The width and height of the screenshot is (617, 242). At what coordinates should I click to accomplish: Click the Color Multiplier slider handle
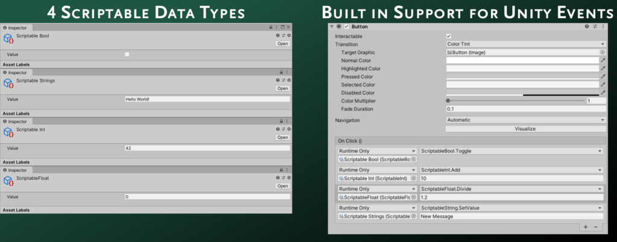pyautogui.click(x=448, y=101)
